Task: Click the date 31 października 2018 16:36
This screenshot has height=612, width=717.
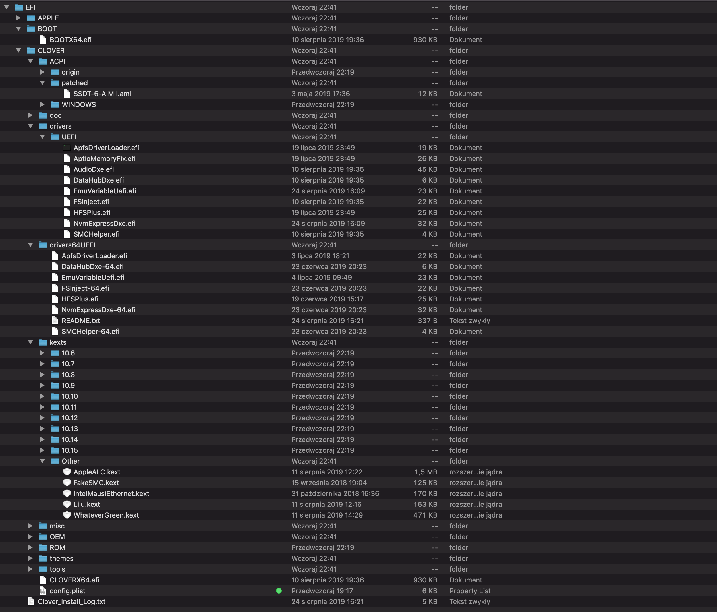Action: pyautogui.click(x=335, y=493)
